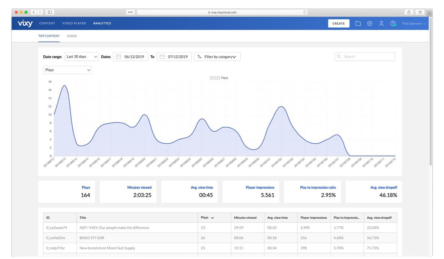The image size is (444, 259).
Task: Open title NEP / VIXY: Our people make the difference
Action: 114,228
